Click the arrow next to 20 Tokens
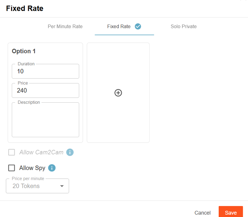This screenshot has width=248, height=217. tap(62, 186)
